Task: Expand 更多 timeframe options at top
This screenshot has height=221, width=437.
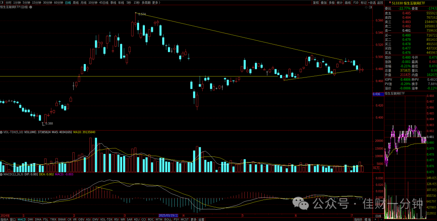Action: point(155,2)
